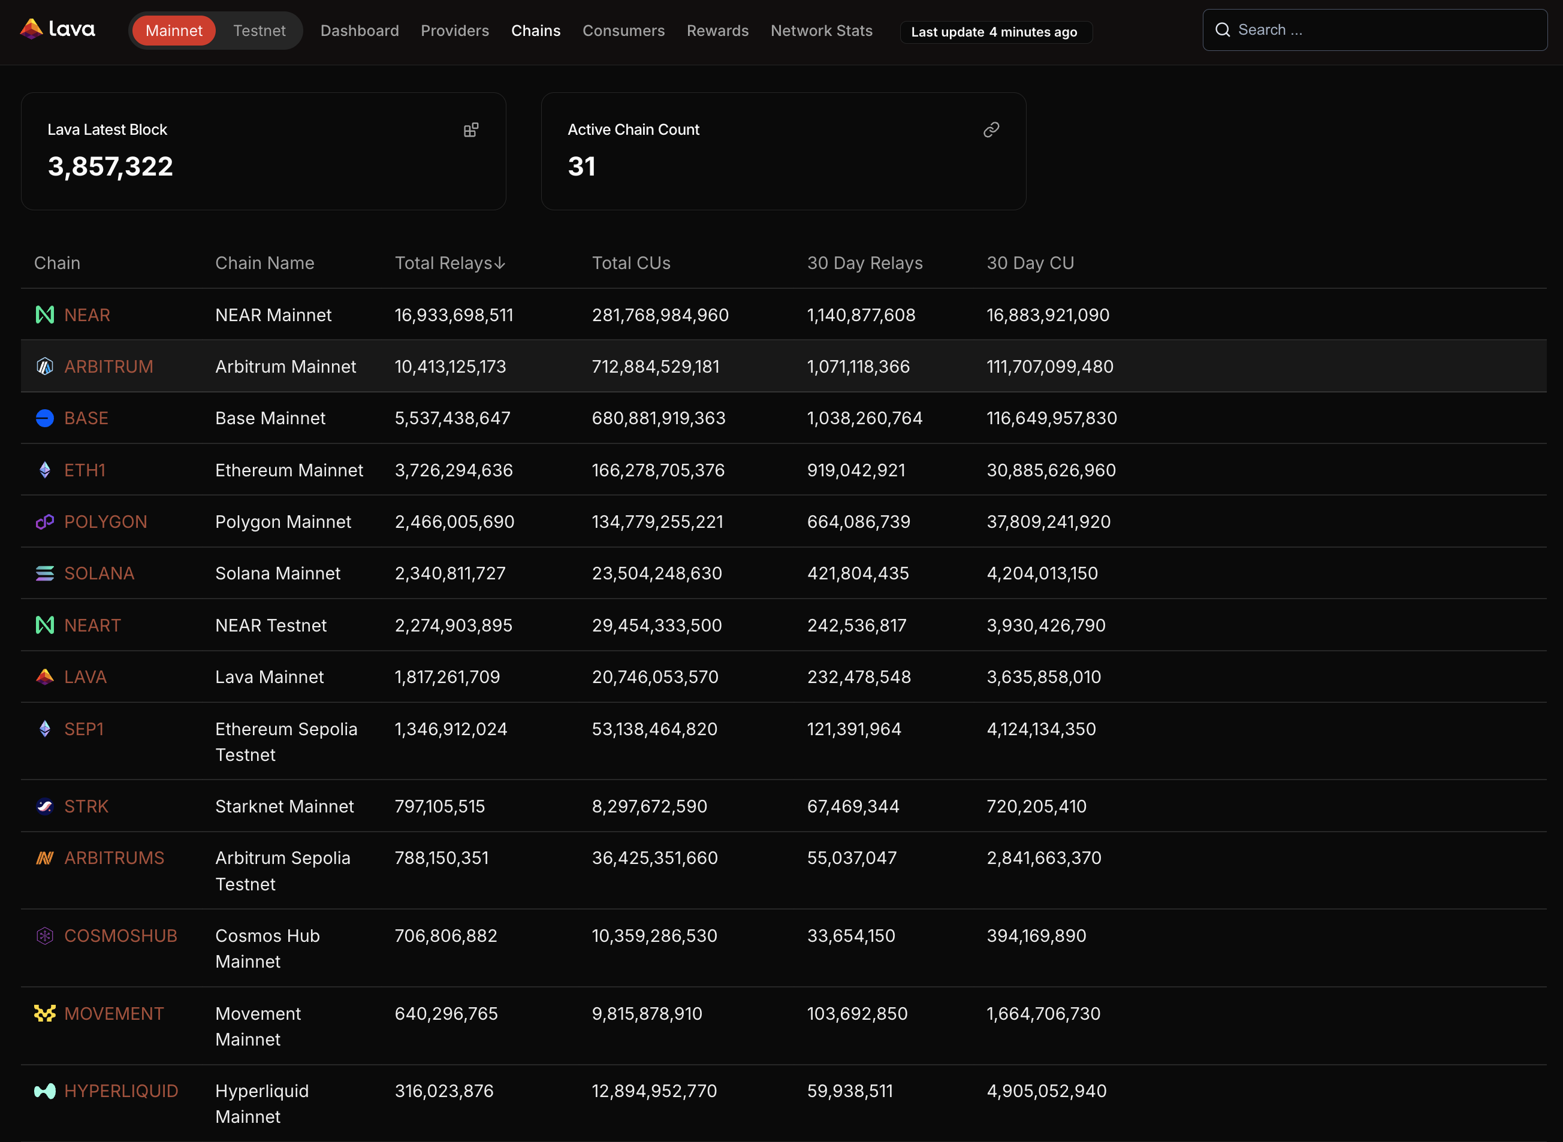Click the magnifier icon in the search bar
Viewport: 1563px width, 1142px height.
point(1223,30)
